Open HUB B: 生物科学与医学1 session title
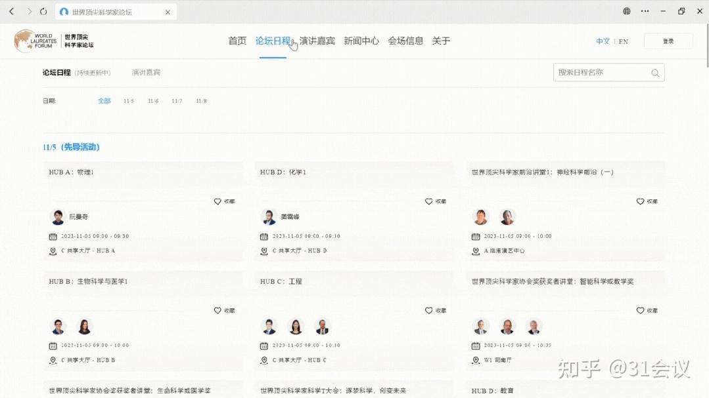The height and width of the screenshot is (398, 709). pos(88,281)
